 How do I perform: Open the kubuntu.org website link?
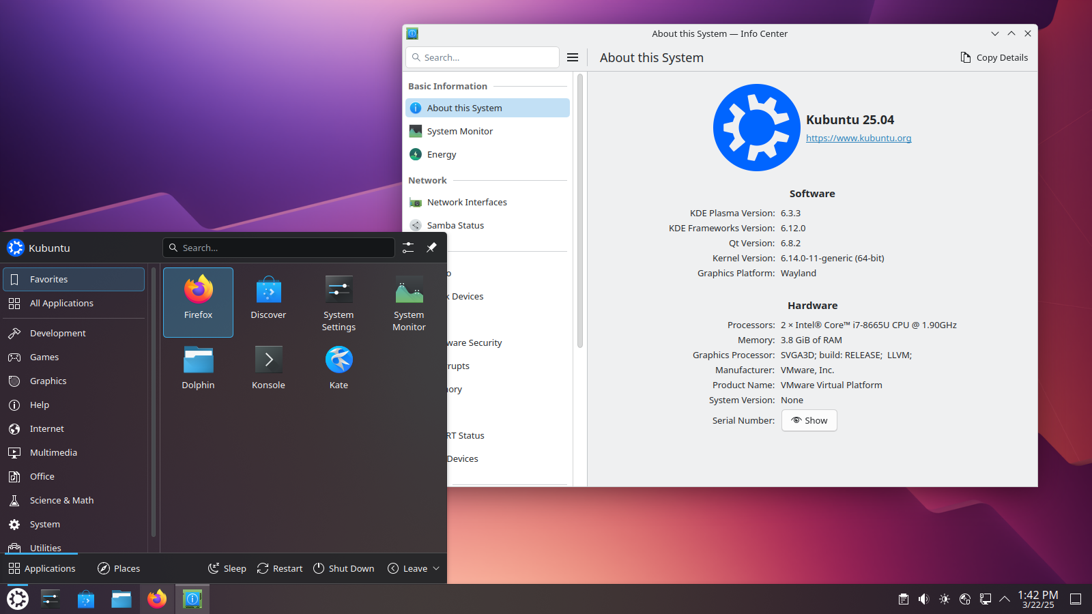[859, 138]
